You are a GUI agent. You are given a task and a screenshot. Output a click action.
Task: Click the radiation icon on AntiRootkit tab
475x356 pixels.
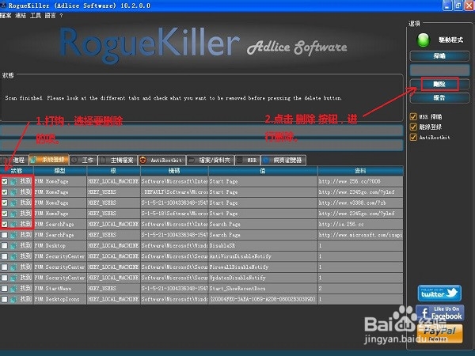tap(142, 160)
